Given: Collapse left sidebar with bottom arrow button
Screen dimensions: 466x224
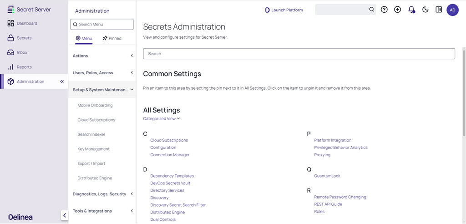Looking at the screenshot, I should click(65, 215).
